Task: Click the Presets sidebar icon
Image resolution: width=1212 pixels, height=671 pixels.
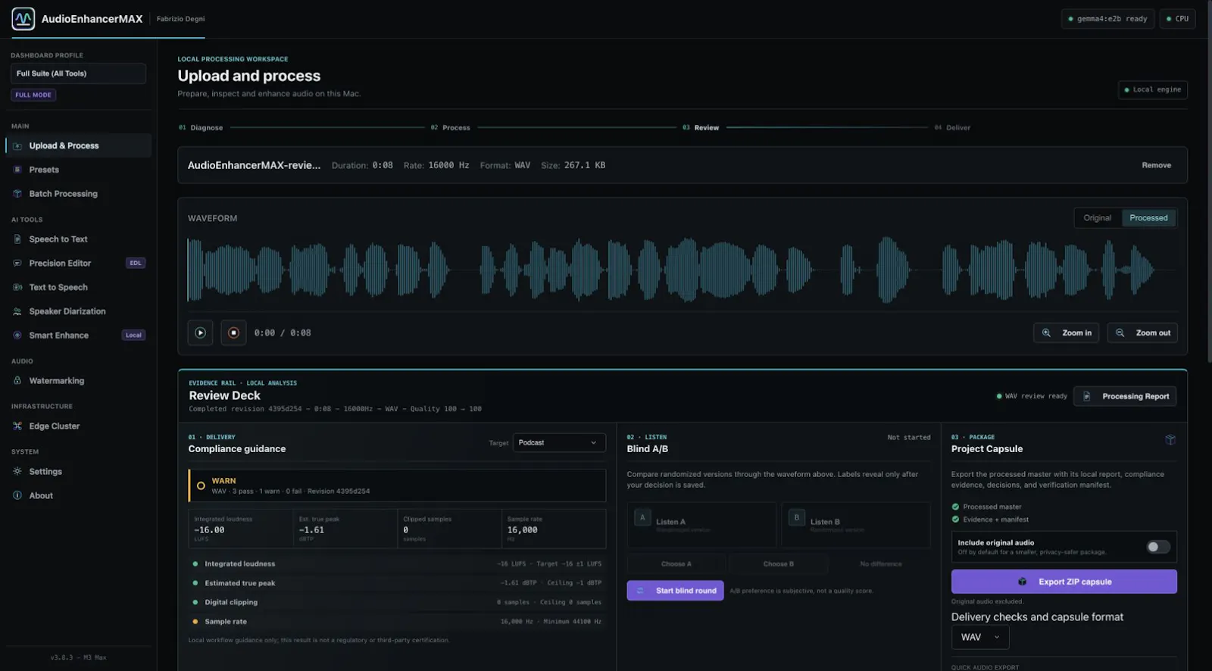Action: (17, 170)
